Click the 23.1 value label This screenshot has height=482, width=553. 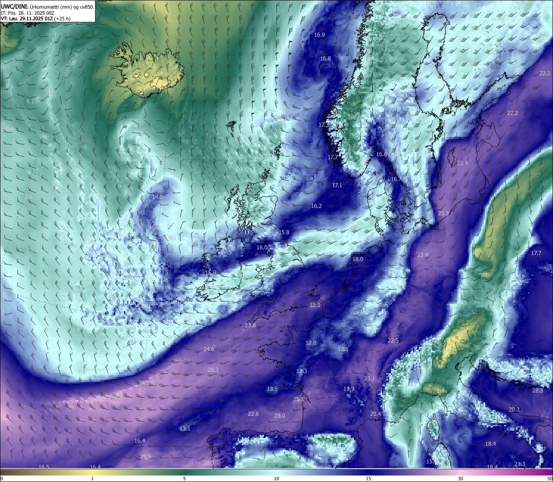coord(369,379)
